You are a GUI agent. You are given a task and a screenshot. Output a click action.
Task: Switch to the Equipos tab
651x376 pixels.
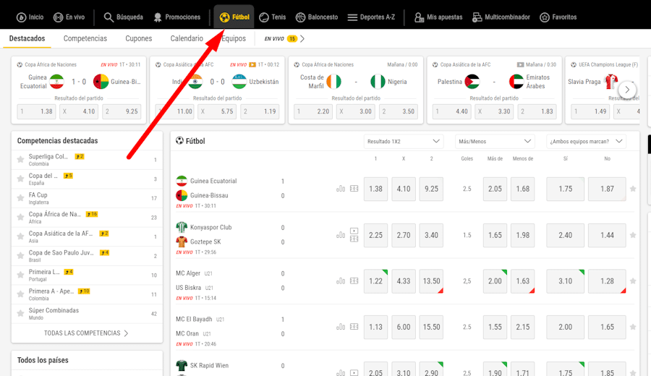click(234, 38)
